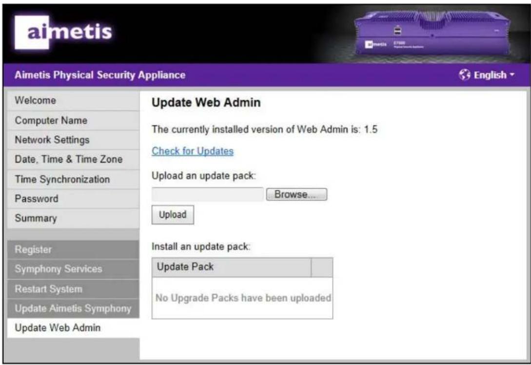Open Symphony Services in the sidebar
531x365 pixels.
tap(73, 269)
